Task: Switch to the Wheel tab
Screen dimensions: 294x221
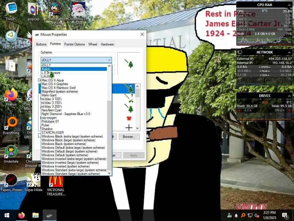Action: coord(93,44)
